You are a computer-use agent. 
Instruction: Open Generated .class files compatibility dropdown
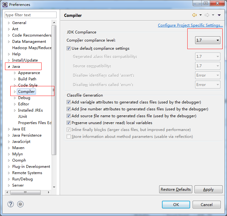[208, 57]
